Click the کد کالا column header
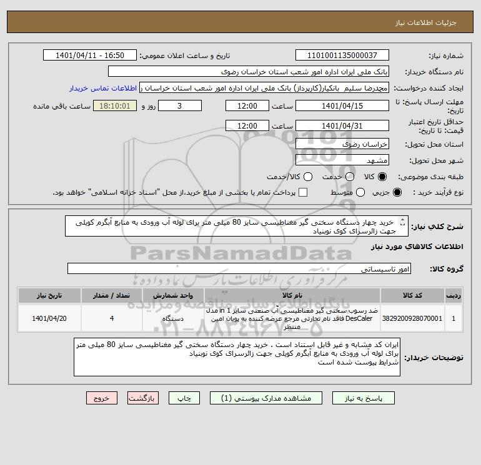 412,295
